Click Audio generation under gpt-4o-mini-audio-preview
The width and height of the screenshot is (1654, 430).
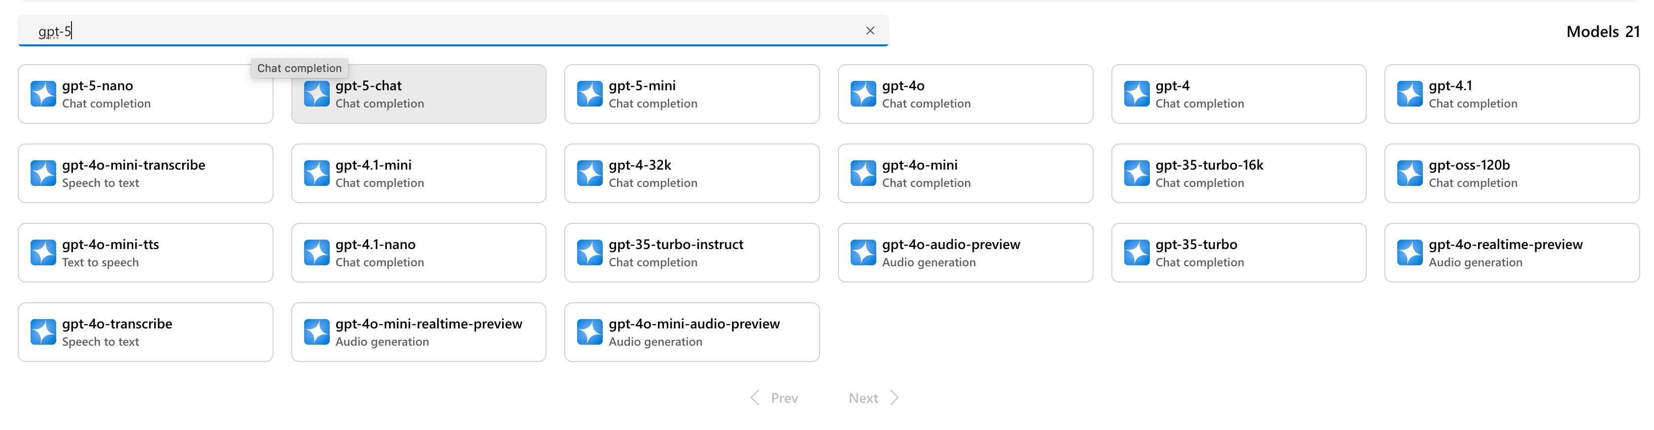tap(655, 342)
